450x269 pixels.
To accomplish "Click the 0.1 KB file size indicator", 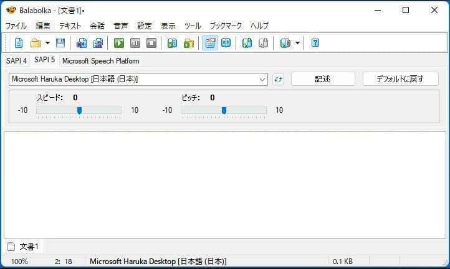I will coord(343,262).
